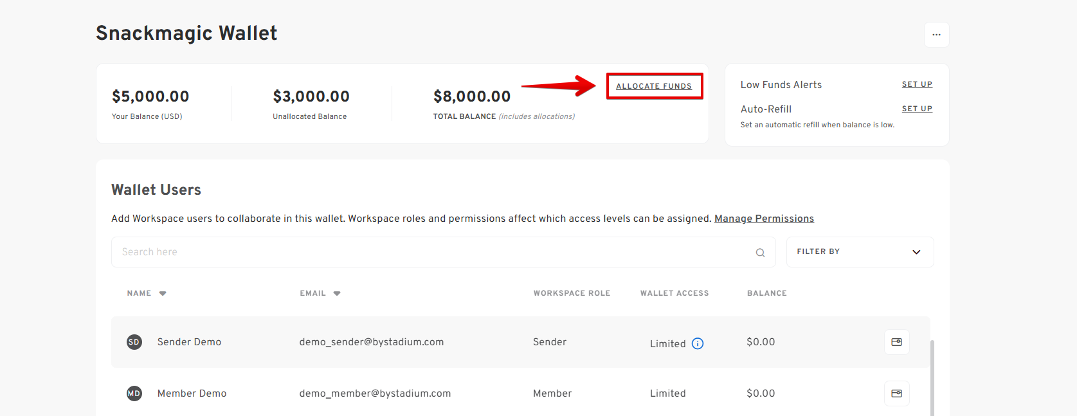Sort users by the Email column arrow

337,293
